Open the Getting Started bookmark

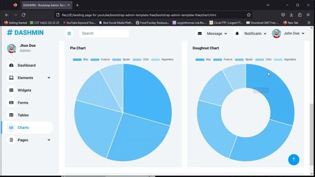point(16,23)
